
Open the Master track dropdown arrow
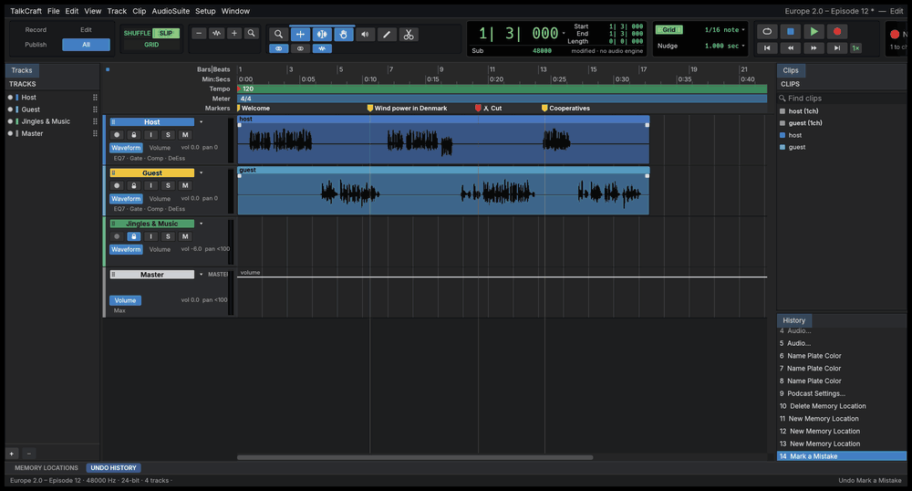tap(202, 275)
